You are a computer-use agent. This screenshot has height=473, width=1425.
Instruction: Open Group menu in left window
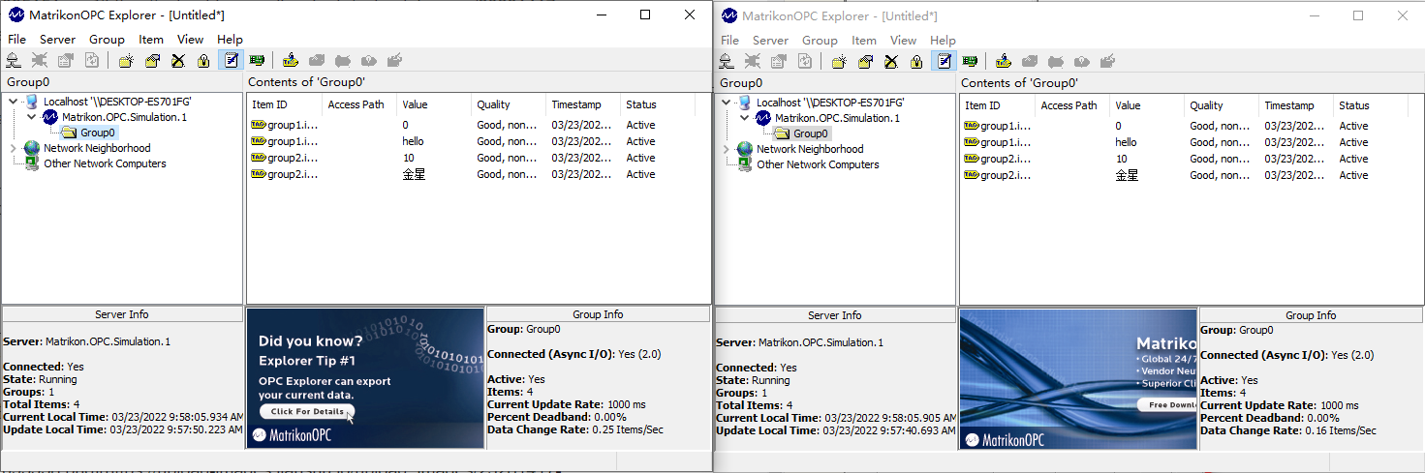tap(107, 39)
